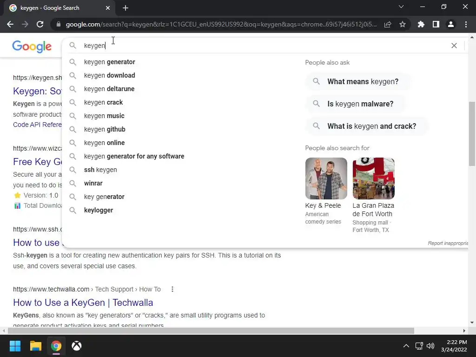Open the Chrome three-dot menu

(x=466, y=24)
